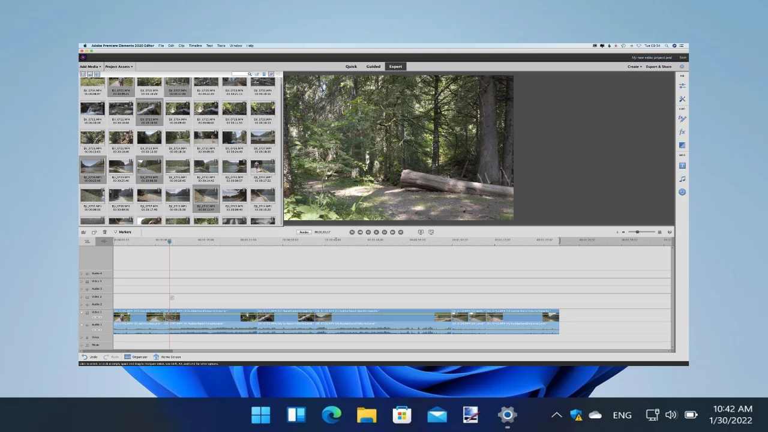Go to the Home Screen
Viewport: 768px width, 432px height.
tap(167, 357)
